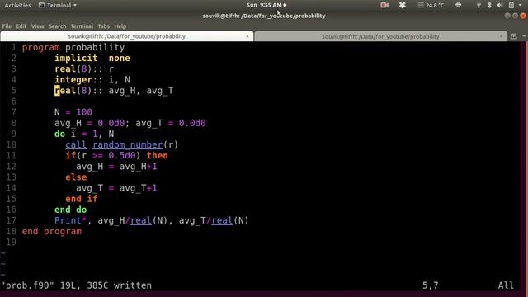
Task: Expand the system menu arrow
Action: 521,6
